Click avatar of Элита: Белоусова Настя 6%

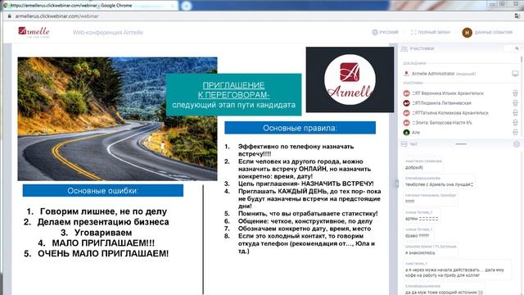click(406, 123)
